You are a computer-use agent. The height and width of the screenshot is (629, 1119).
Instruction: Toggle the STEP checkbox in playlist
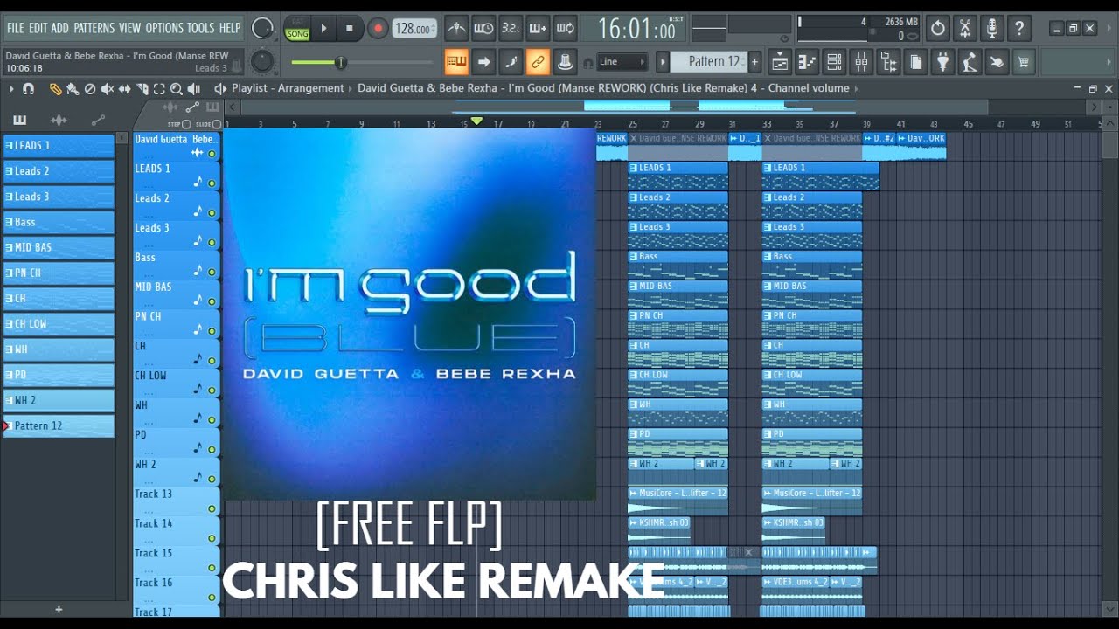click(185, 124)
